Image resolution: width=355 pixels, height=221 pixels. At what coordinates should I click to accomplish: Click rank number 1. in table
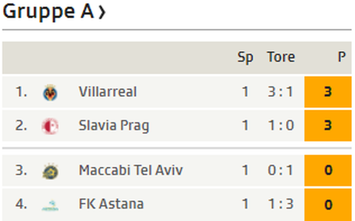click(21, 92)
